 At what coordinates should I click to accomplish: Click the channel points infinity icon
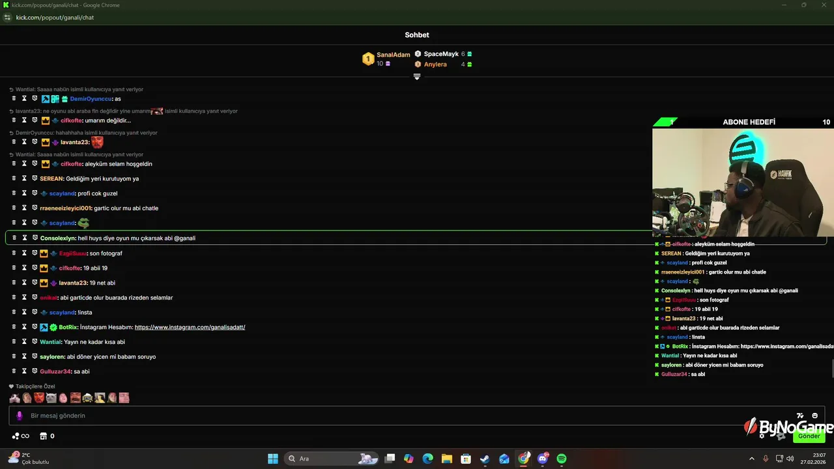[21, 436]
